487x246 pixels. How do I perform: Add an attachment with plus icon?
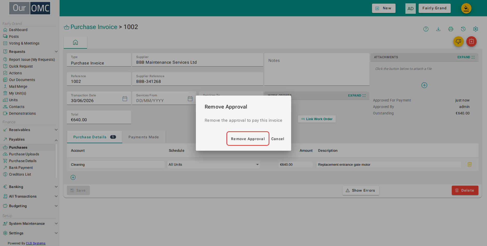(x=424, y=85)
